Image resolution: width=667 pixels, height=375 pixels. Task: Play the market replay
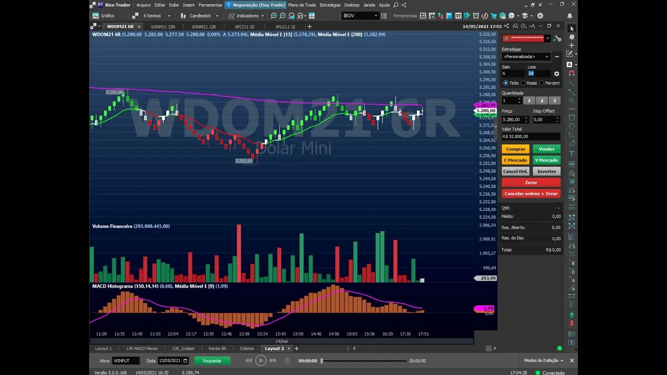click(261, 360)
